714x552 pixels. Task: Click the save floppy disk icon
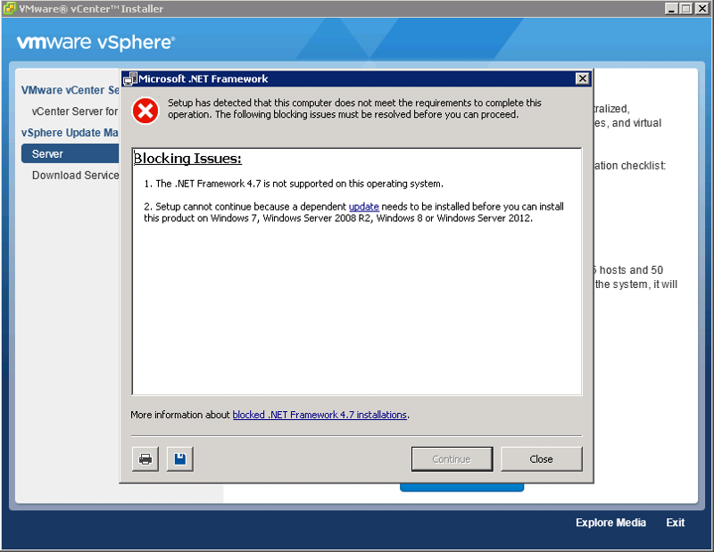tap(180, 458)
